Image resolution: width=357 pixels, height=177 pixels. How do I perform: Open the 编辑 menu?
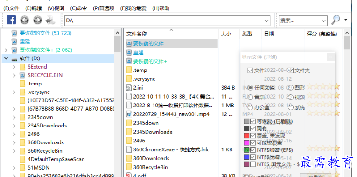click(34, 8)
